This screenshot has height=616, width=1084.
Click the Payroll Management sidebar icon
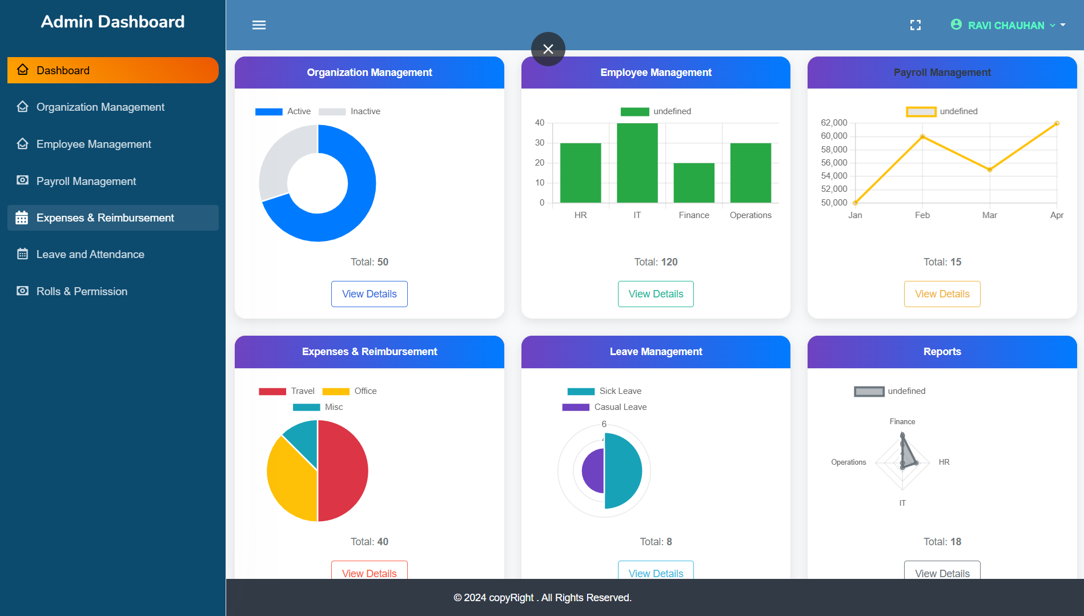pos(22,180)
